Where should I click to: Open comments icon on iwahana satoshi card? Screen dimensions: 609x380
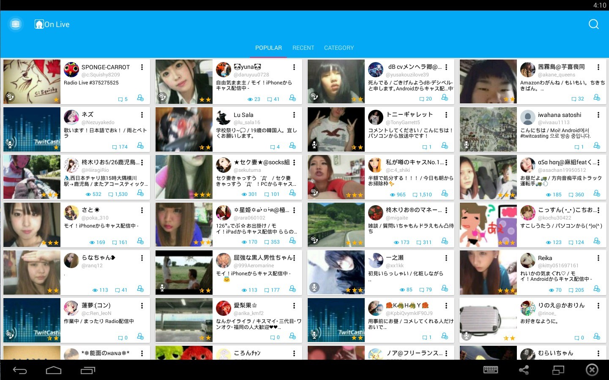coord(579,147)
